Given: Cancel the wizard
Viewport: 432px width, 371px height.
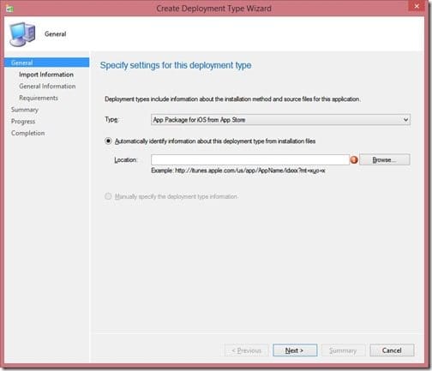Looking at the screenshot, I should coord(392,350).
